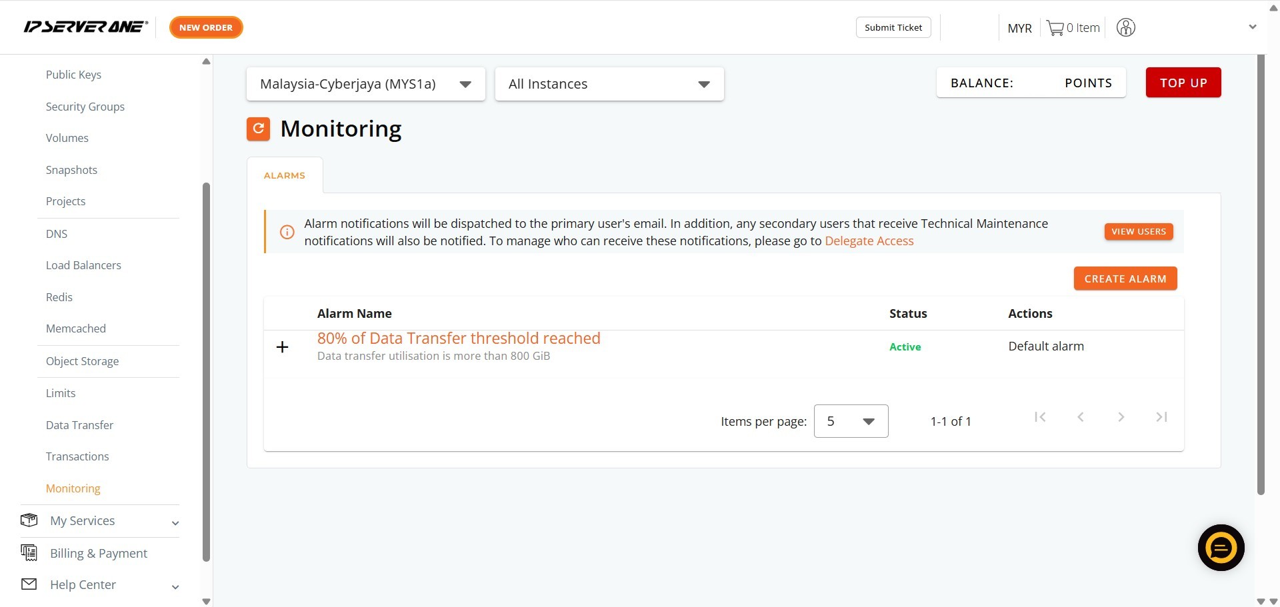This screenshot has height=607, width=1280.
Task: Open the All Instances dropdown
Action: click(x=609, y=84)
